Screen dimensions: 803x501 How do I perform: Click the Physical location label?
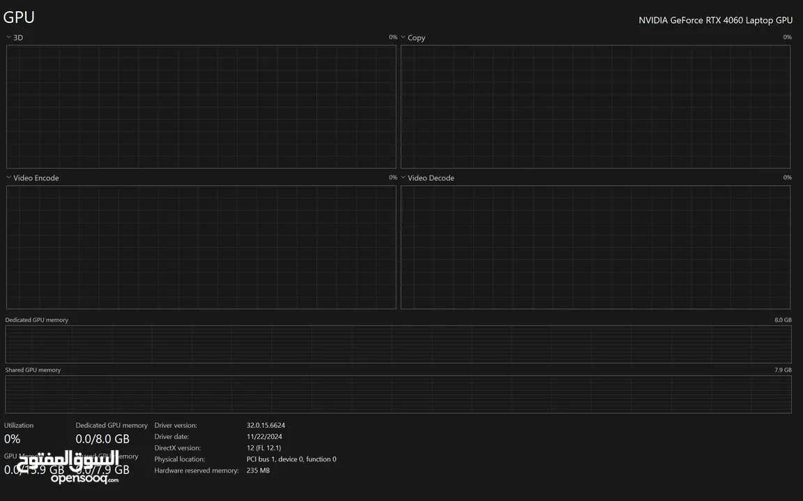tap(180, 459)
